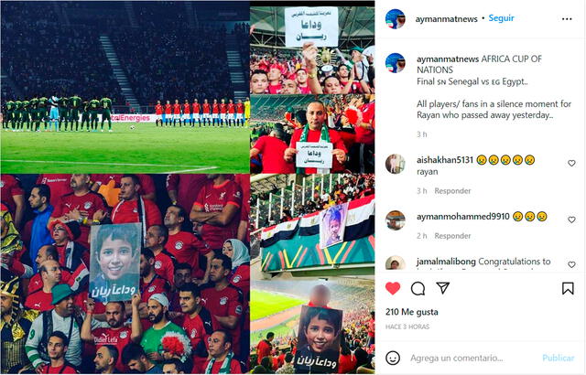This screenshot has width=586, height=375.
Task: Like aymanmohammed9910's comment heart
Action: (x=571, y=220)
